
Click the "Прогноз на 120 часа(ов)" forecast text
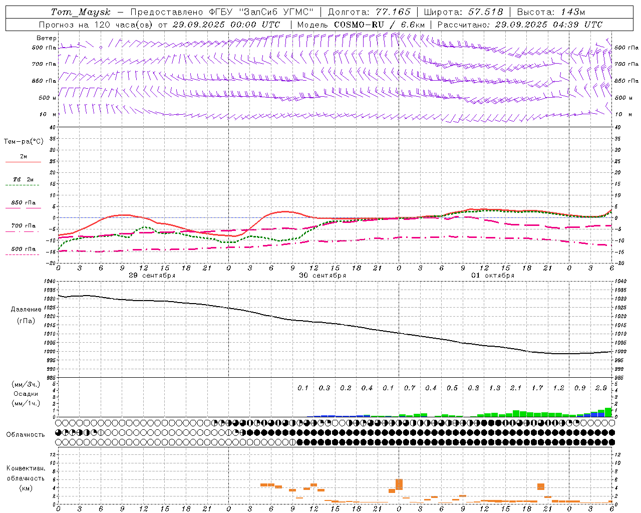(96, 25)
